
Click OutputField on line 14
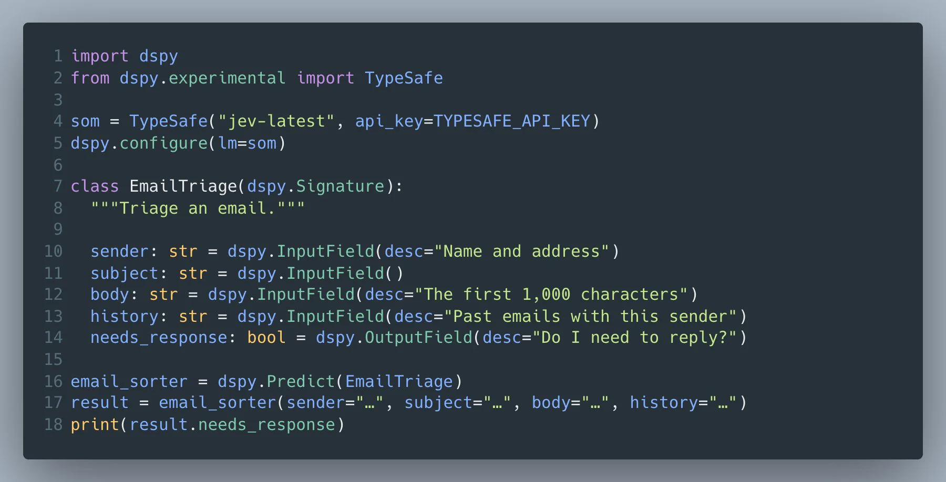(419, 338)
